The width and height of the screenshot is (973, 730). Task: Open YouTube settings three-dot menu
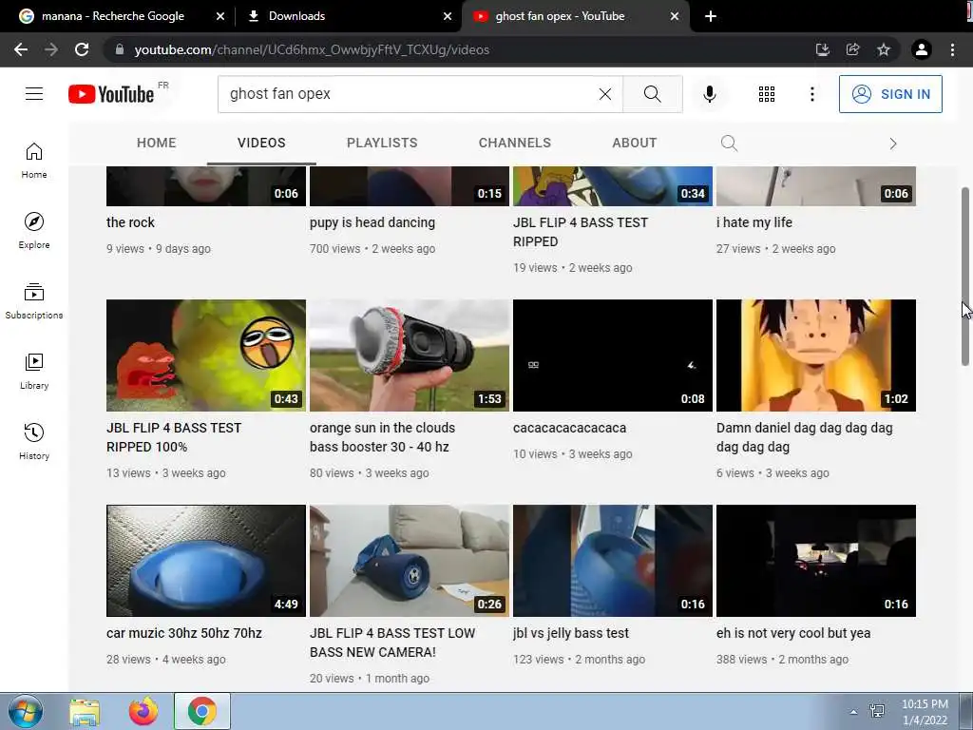(x=812, y=94)
